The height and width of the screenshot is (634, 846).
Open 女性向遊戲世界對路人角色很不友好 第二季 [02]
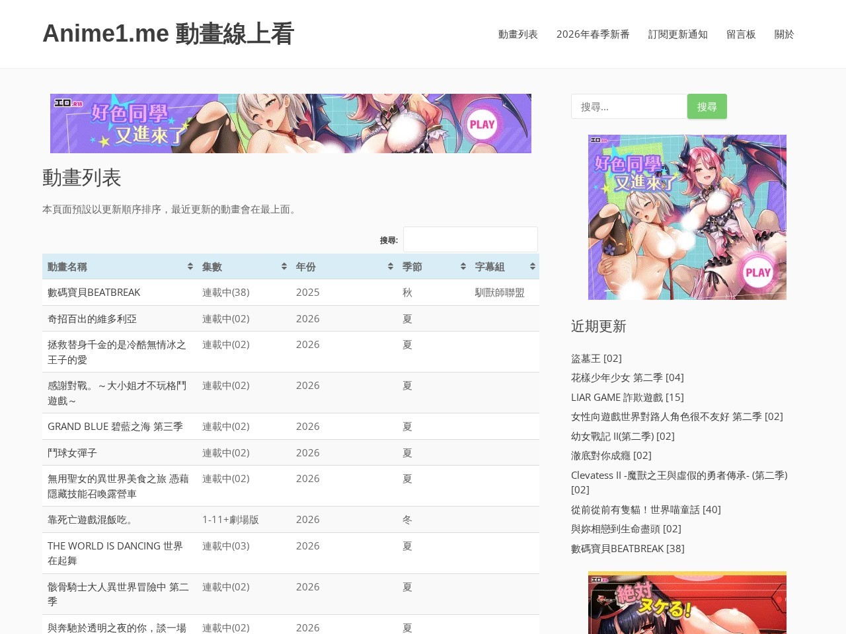677,417
